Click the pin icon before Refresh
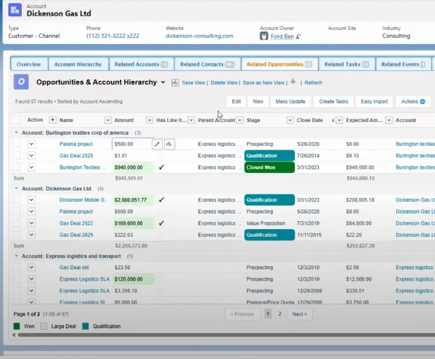 click(293, 82)
